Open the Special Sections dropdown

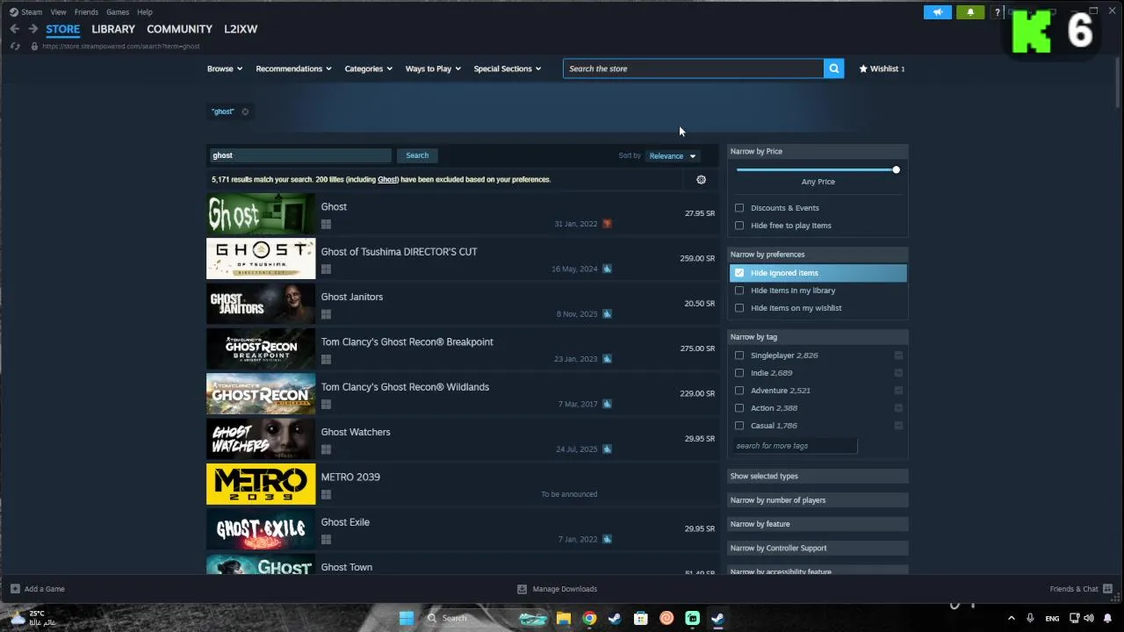[x=507, y=68]
